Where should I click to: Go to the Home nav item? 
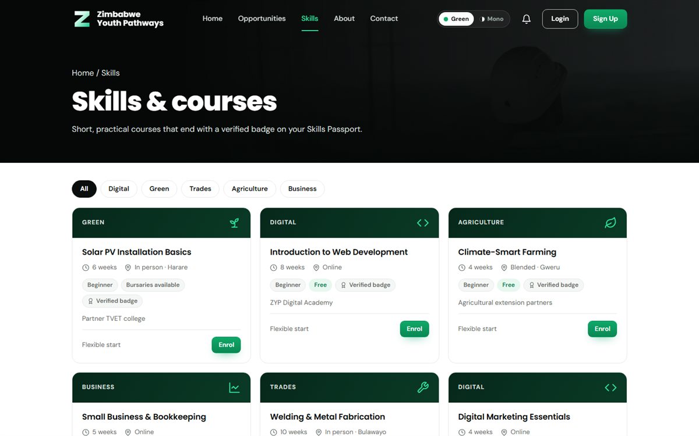(x=213, y=19)
